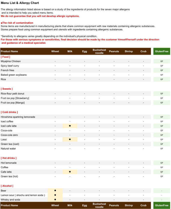
Task: Click the milk allergen dot for Lassi
Action: (x=70, y=139)
